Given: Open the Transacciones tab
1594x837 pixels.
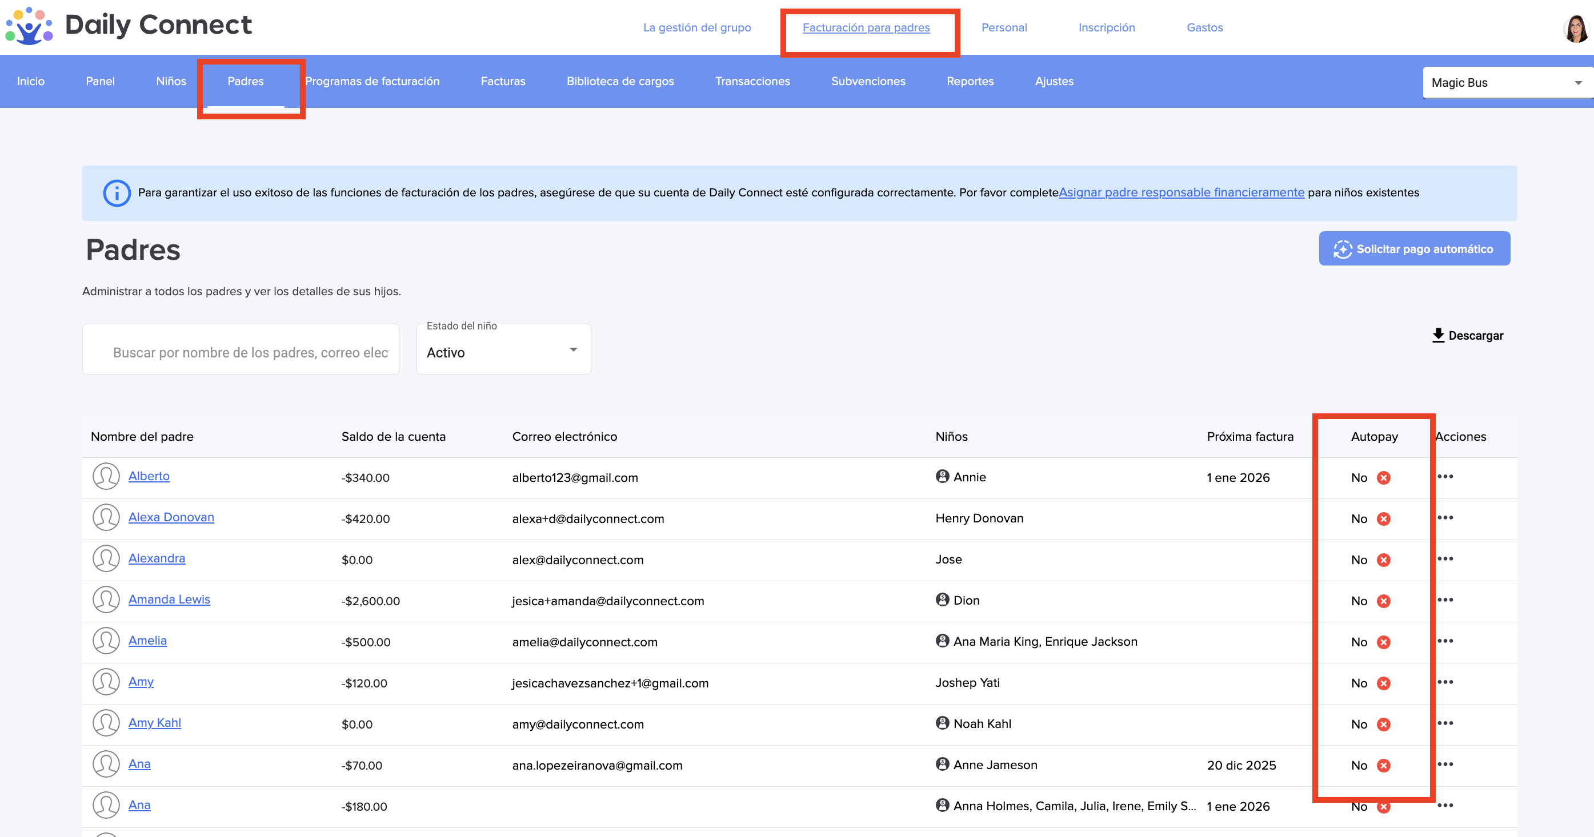Looking at the screenshot, I should 752,81.
